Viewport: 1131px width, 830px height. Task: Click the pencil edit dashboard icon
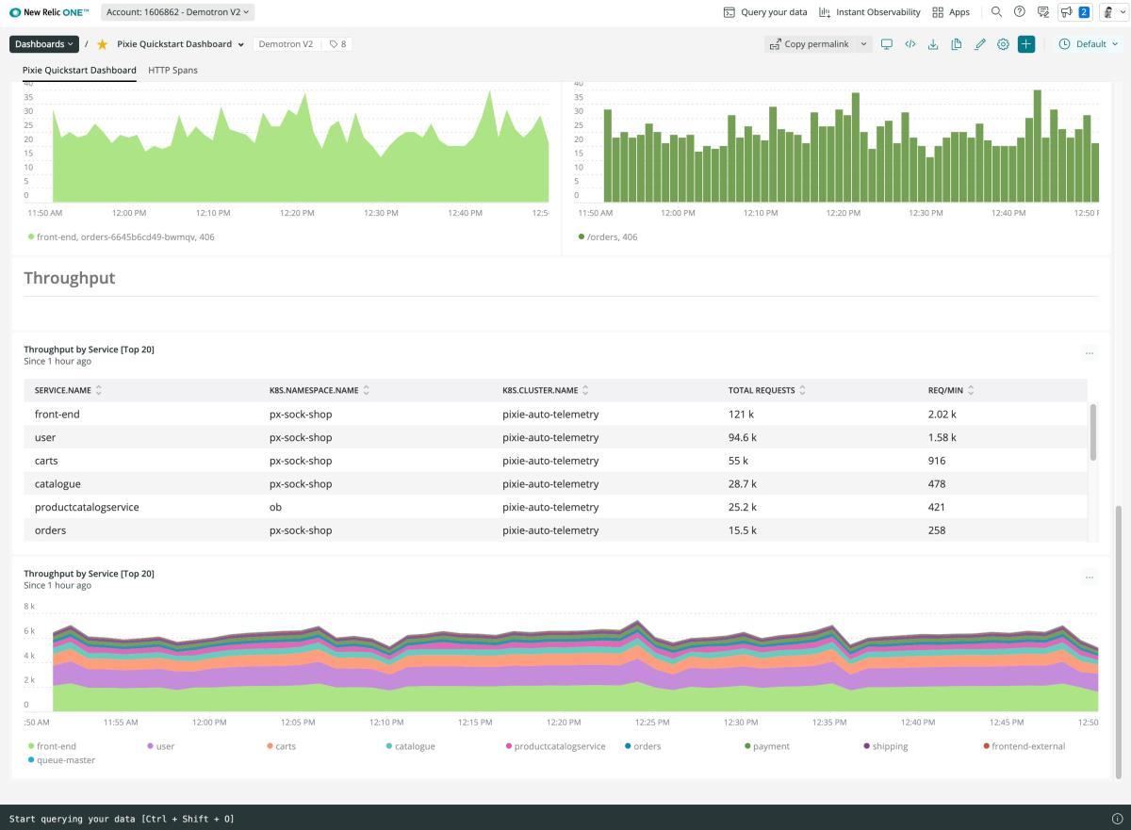click(x=980, y=44)
